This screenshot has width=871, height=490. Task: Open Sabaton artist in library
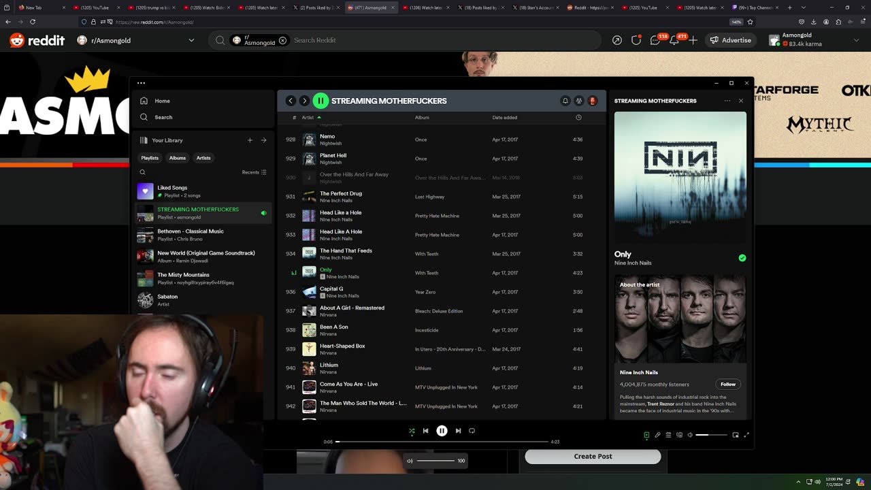point(203,300)
